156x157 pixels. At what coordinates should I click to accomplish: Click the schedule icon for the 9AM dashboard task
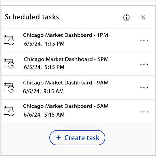point(9,87)
